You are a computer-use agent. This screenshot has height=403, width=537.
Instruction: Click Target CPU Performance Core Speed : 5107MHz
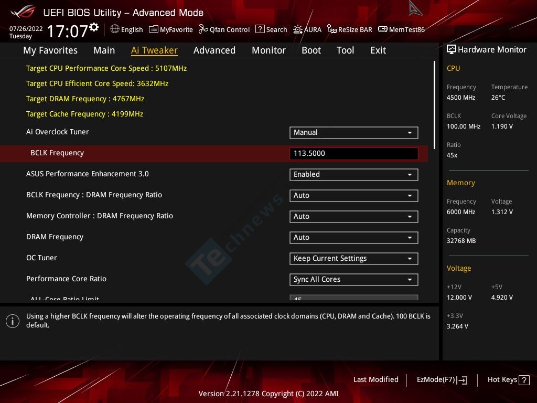point(106,68)
